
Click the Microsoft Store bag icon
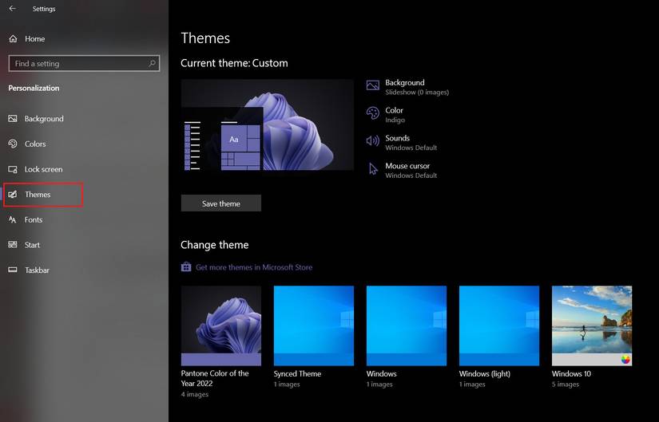(x=186, y=267)
